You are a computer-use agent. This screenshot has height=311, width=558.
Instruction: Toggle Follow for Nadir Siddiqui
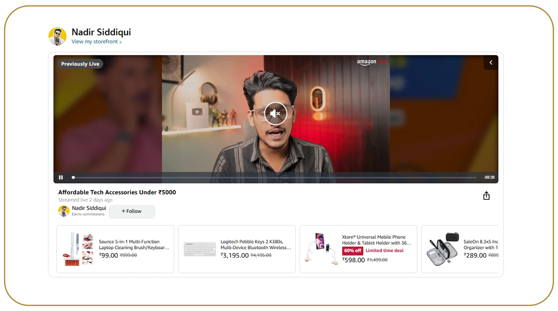point(132,211)
